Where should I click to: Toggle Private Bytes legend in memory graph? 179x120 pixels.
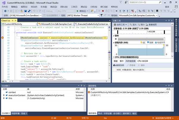[160, 43]
